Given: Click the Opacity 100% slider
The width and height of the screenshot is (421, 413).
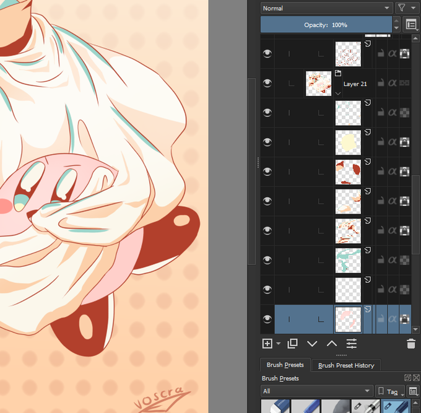Looking at the screenshot, I should click(326, 25).
